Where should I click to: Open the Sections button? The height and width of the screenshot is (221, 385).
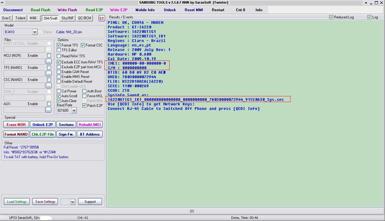coord(66,125)
